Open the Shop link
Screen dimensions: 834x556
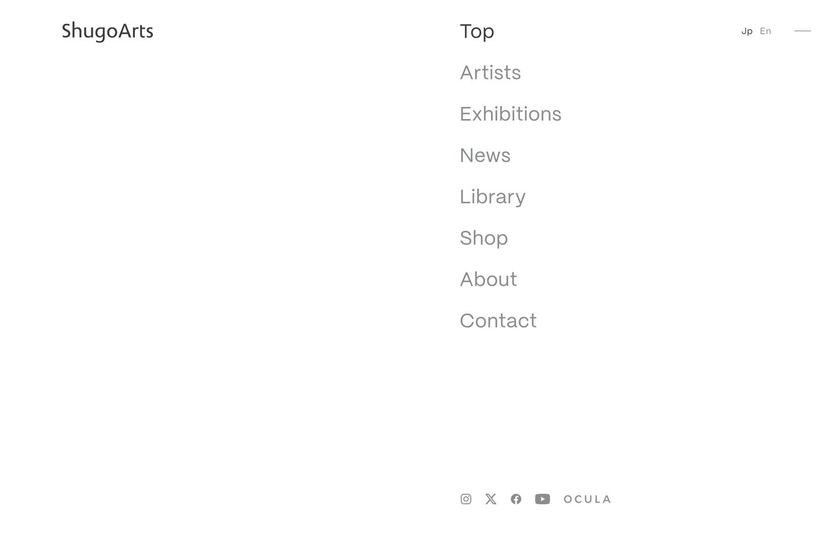(484, 238)
